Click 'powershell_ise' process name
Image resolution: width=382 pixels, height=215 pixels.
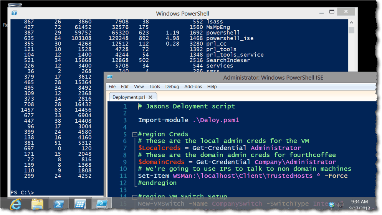click(230, 38)
